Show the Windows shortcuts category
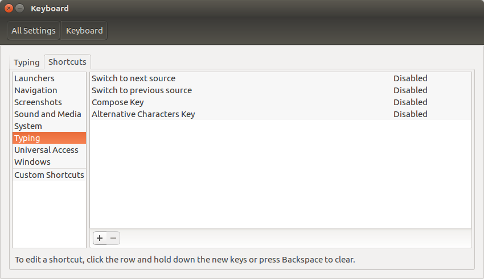Viewport: 484px width, 279px height. click(32, 162)
